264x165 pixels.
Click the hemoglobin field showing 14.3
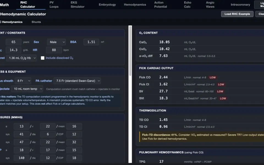(13, 50)
